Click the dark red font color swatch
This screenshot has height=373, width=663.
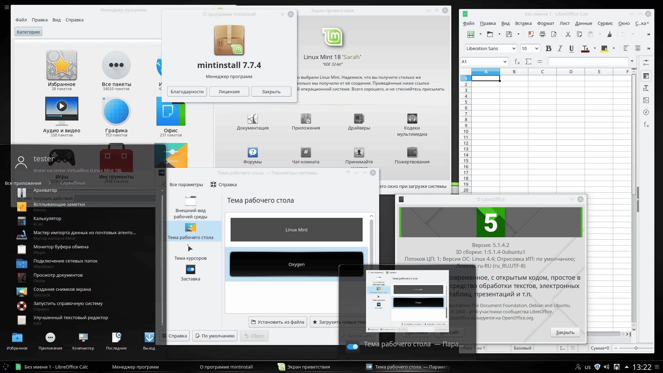tap(585, 51)
